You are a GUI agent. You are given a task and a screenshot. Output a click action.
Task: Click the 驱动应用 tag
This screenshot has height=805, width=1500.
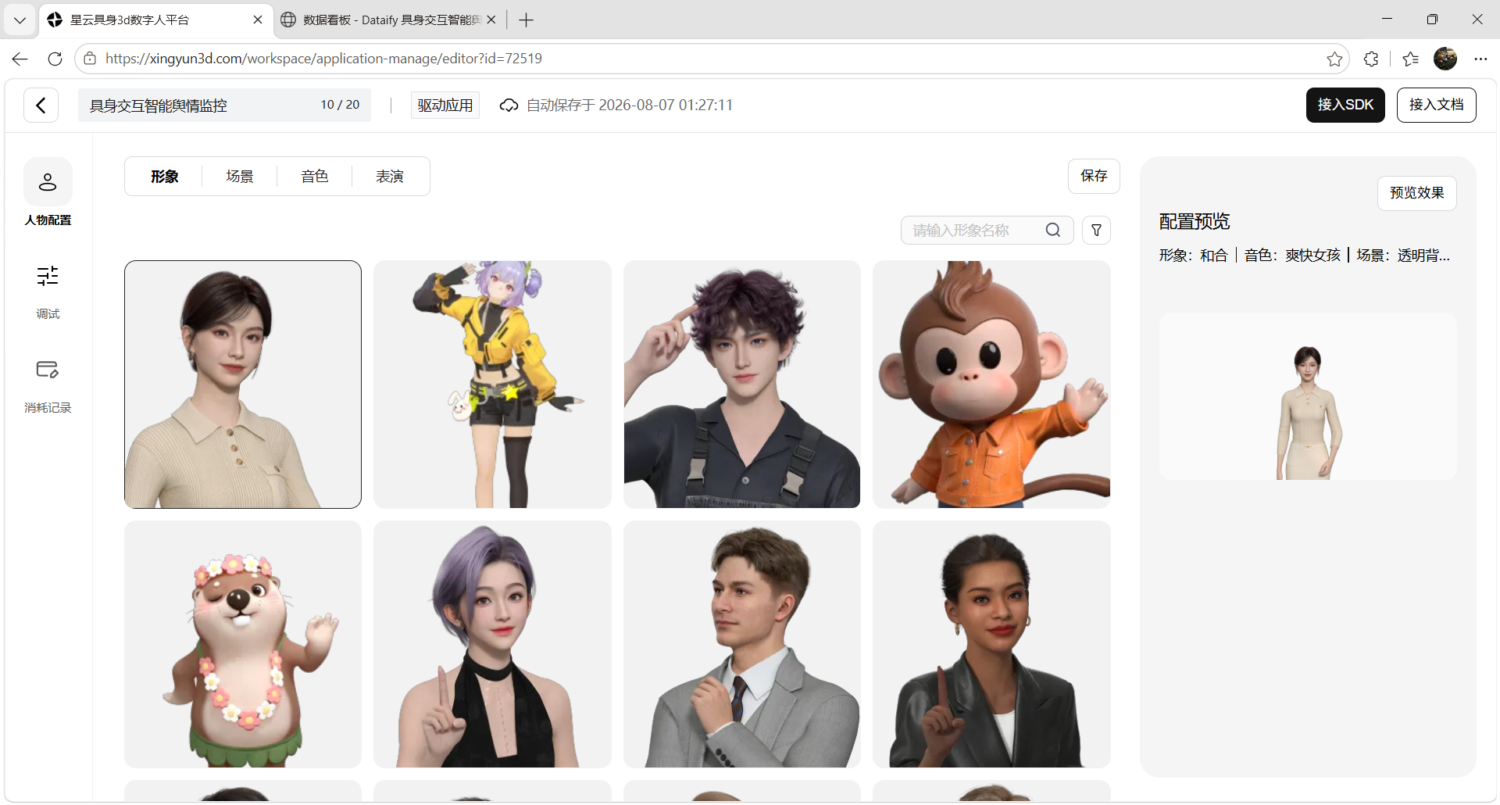(x=445, y=106)
